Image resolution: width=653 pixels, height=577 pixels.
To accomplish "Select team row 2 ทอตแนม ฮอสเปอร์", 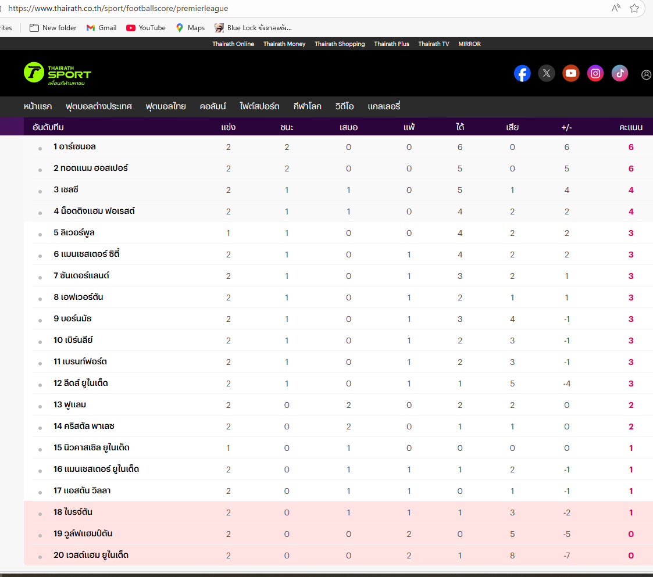I will coord(338,168).
